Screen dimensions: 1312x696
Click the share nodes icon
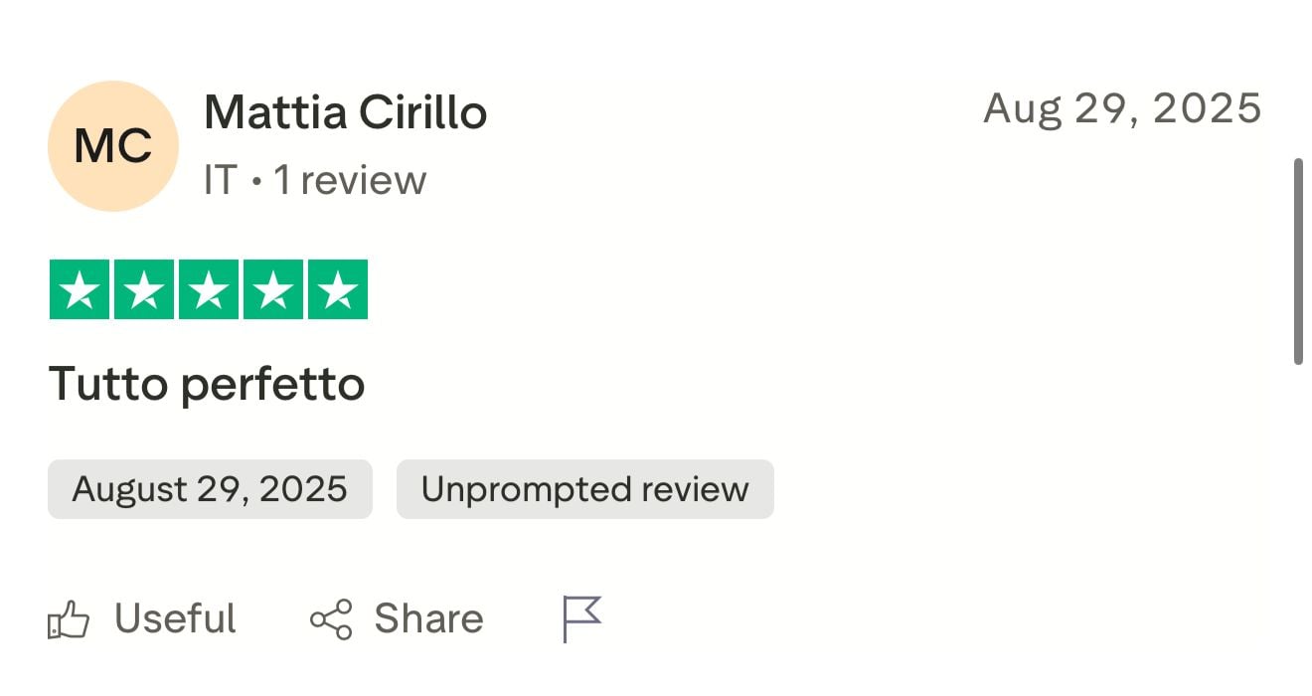pos(331,619)
